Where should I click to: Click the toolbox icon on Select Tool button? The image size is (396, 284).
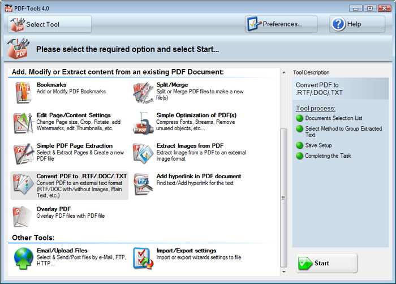click(17, 24)
